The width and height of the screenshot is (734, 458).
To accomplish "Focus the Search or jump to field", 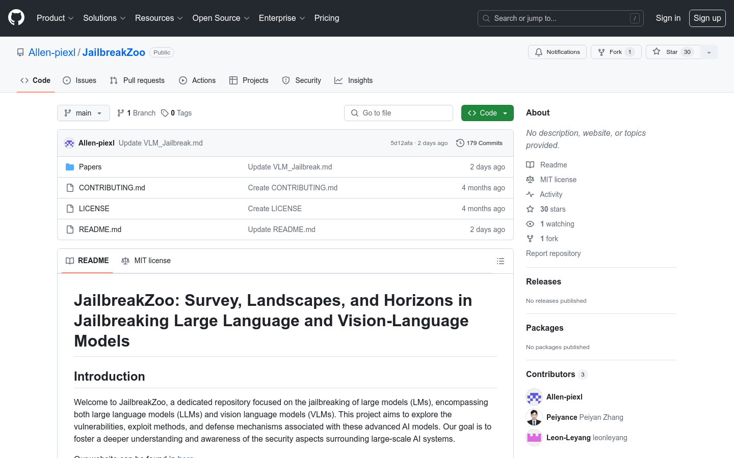I will (561, 18).
